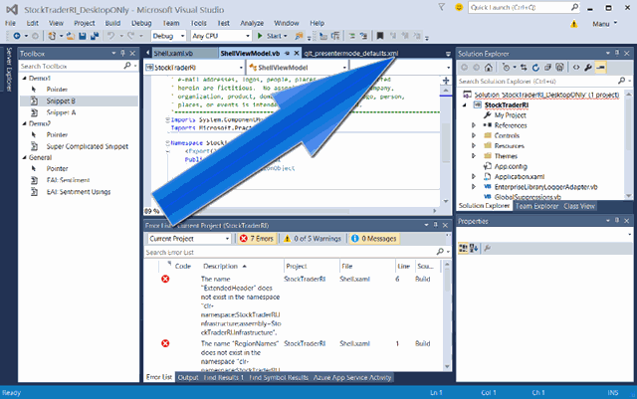
Task: Pin the Toolbox panel with auto-hide icon
Action: click(x=122, y=53)
